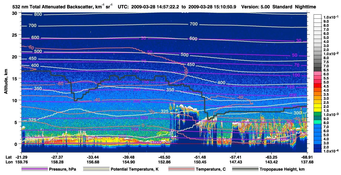The height and width of the screenshot is (175, 341).
Task: Click the latitude value '-57.41'
Action: [x=236, y=157]
